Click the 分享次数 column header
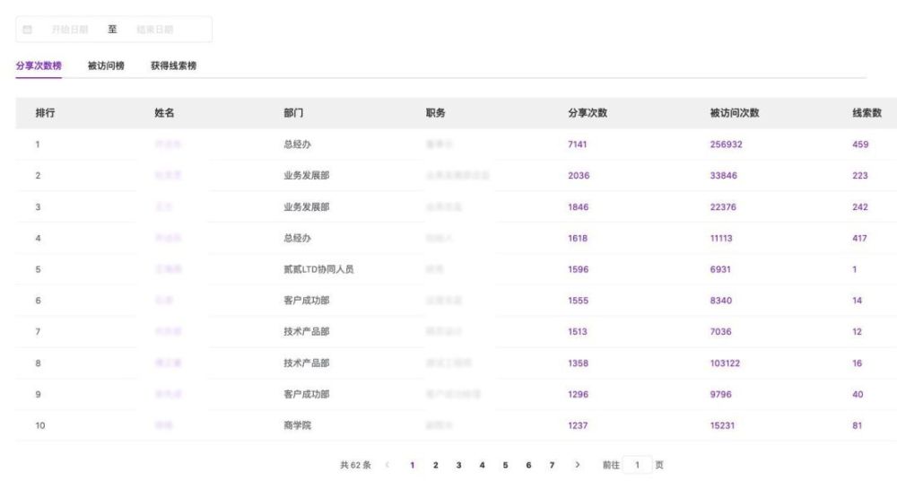 coord(587,113)
